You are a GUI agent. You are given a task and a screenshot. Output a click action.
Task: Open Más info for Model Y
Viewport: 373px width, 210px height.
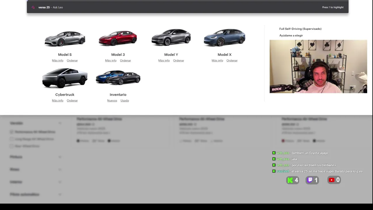point(164,60)
